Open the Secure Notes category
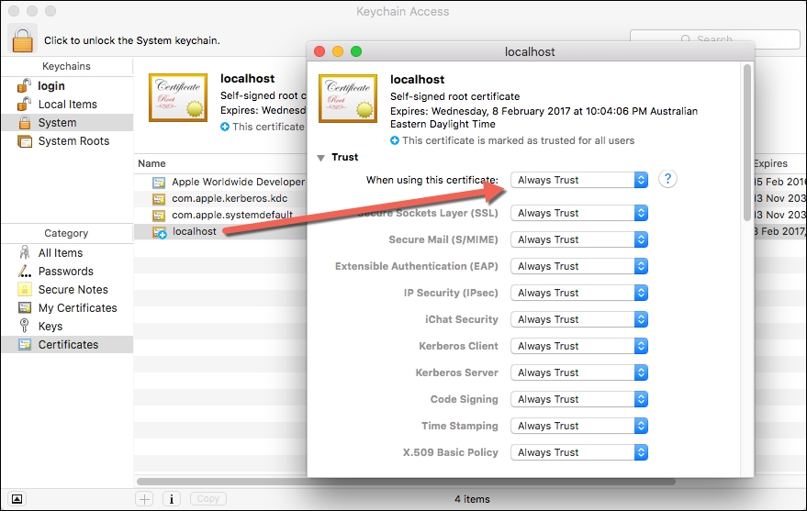807x511 pixels. 73,290
